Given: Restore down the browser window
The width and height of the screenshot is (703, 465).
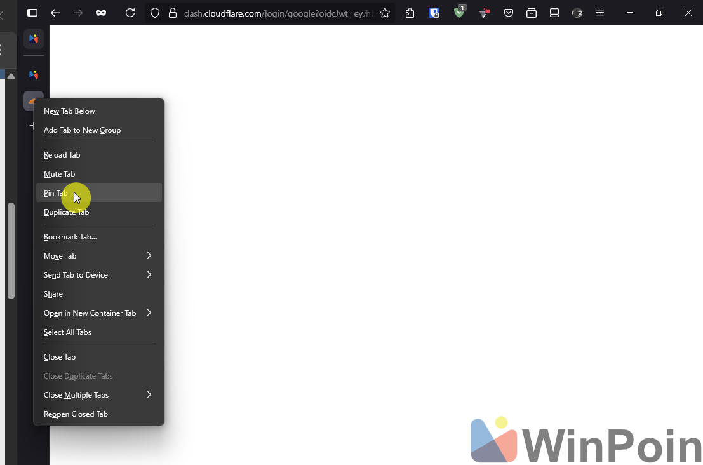Looking at the screenshot, I should (659, 13).
